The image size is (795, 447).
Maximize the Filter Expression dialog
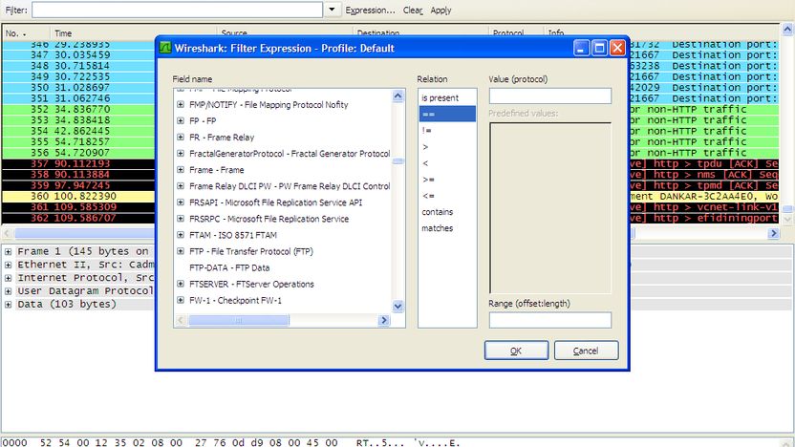(x=599, y=48)
